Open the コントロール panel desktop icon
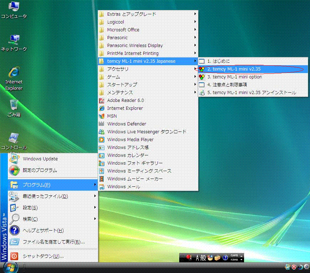Screen dimensions: 310x273 click(x=14, y=141)
